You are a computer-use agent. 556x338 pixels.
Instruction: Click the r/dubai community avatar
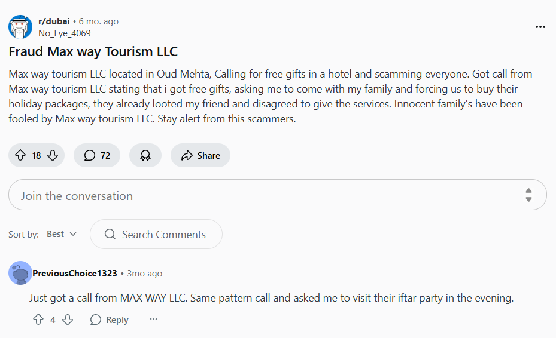coord(20,27)
